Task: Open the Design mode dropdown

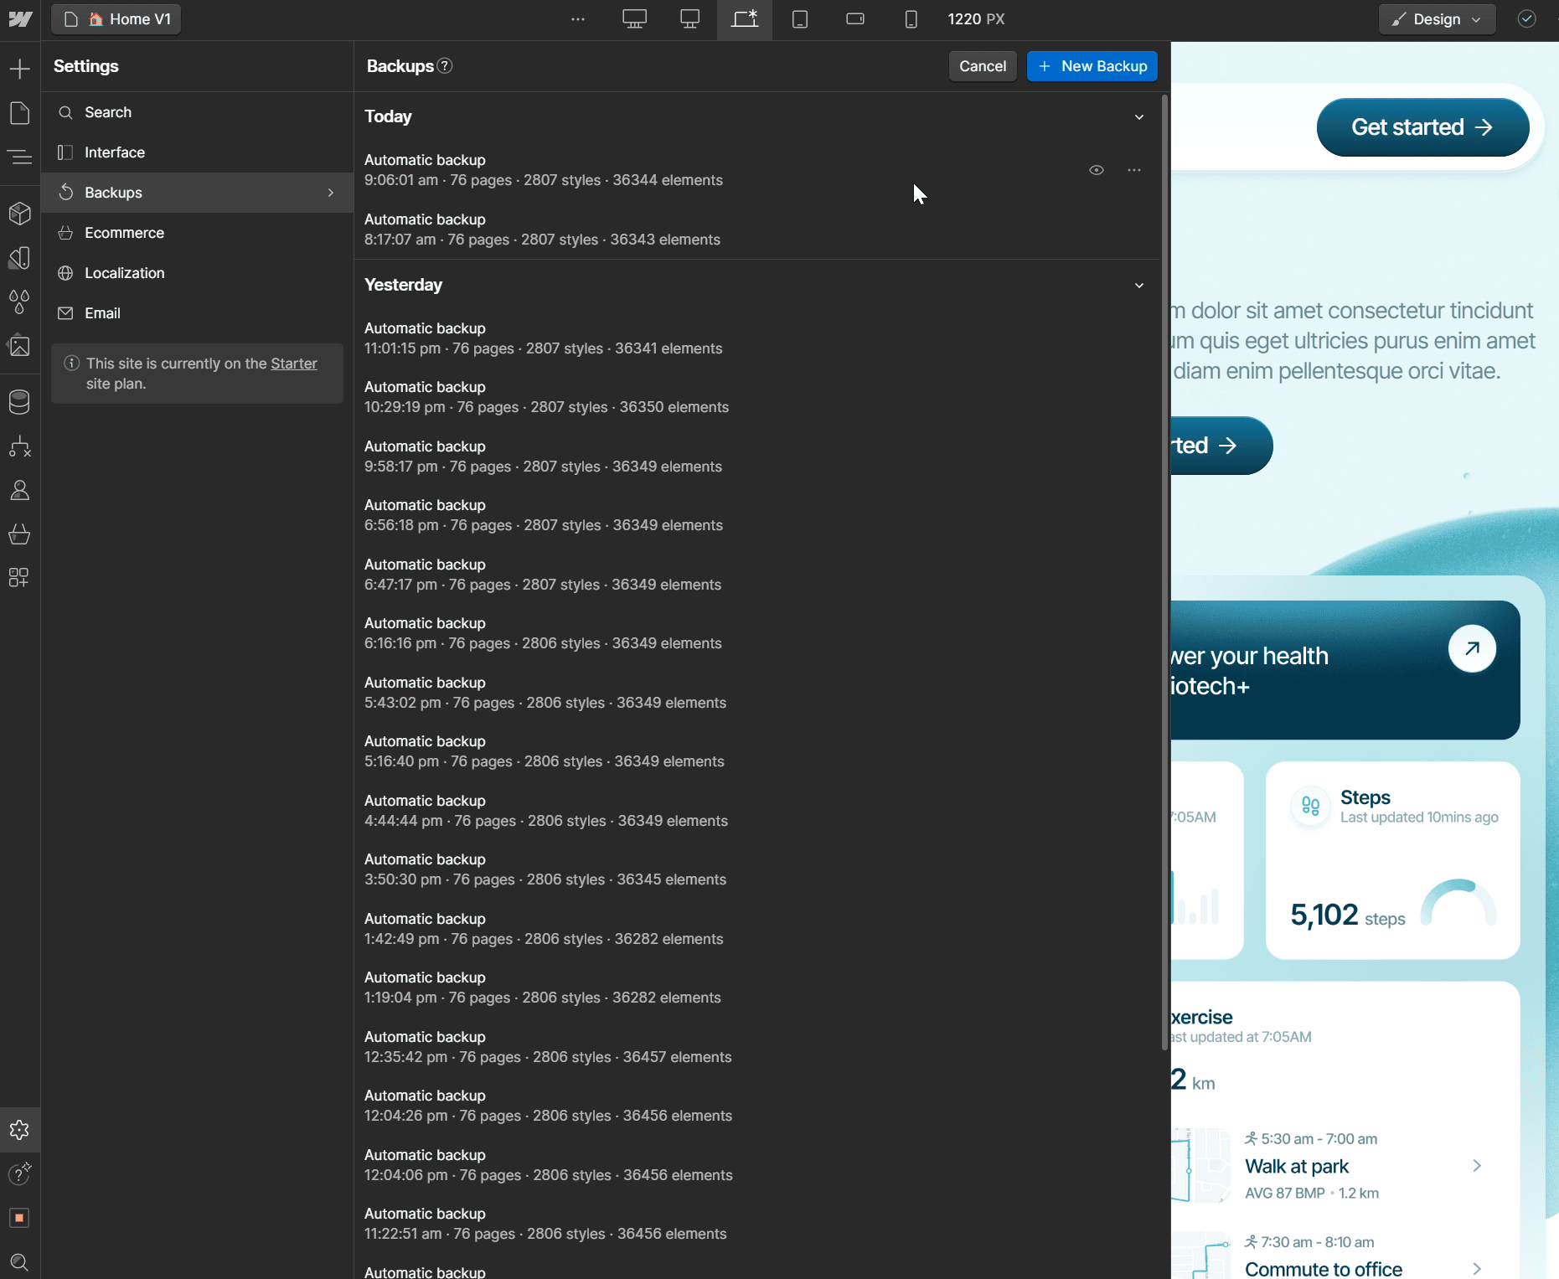Action: [x=1436, y=18]
